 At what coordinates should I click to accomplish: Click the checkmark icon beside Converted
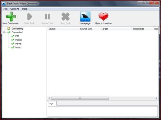pos(9,32)
